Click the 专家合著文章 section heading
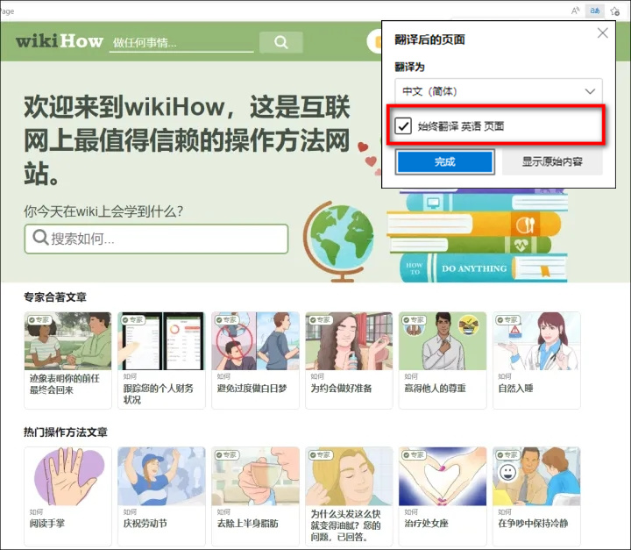The image size is (631, 550). click(55, 297)
